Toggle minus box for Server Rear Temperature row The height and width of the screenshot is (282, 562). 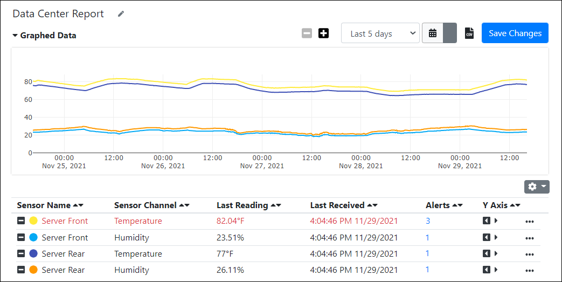(21, 253)
